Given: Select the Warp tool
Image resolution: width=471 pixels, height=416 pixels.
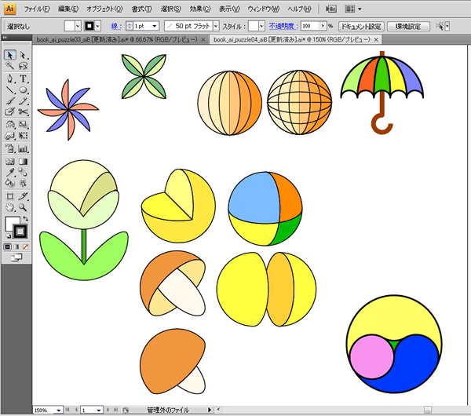Looking at the screenshot, I should click(x=10, y=136).
